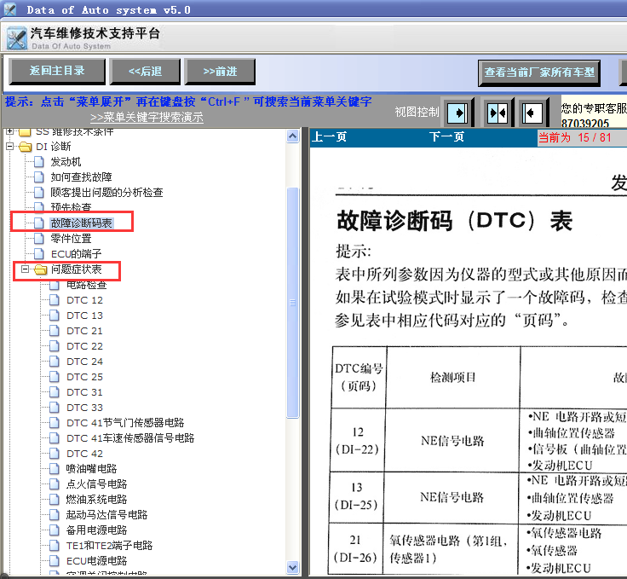Click document icon beside DTC 21

coord(55,331)
